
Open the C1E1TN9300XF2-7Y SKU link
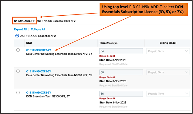click(39, 50)
